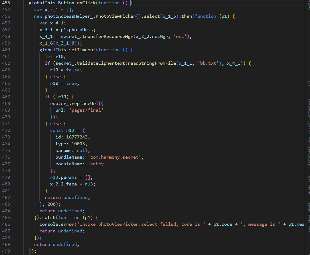
Task: Click the 'entry' module name string
Action: (x=97, y=164)
